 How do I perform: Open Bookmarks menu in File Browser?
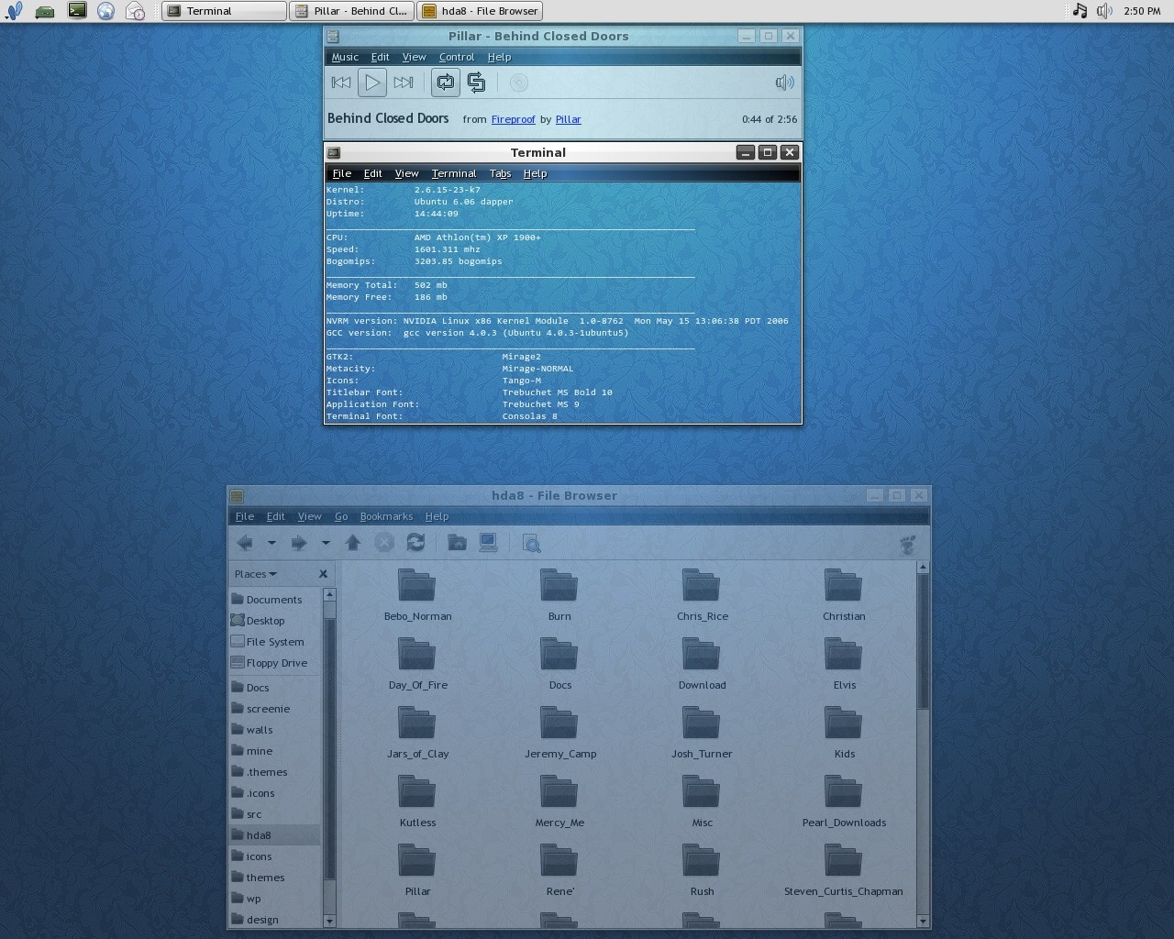[386, 516]
